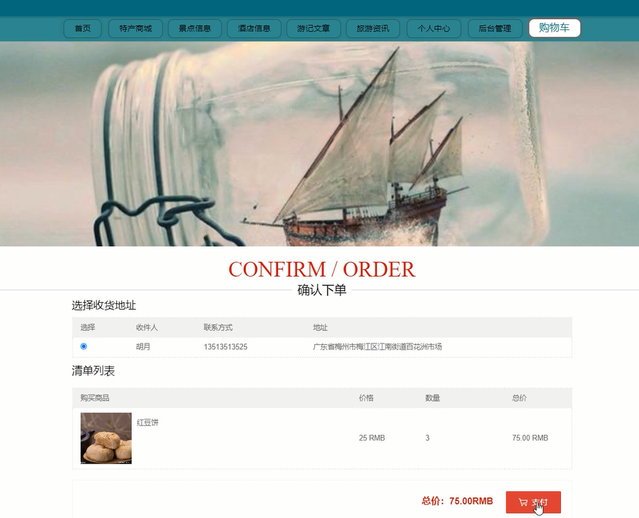The width and height of the screenshot is (639, 518).
Task: Open the 购物车 shopping cart tab
Action: tap(554, 28)
